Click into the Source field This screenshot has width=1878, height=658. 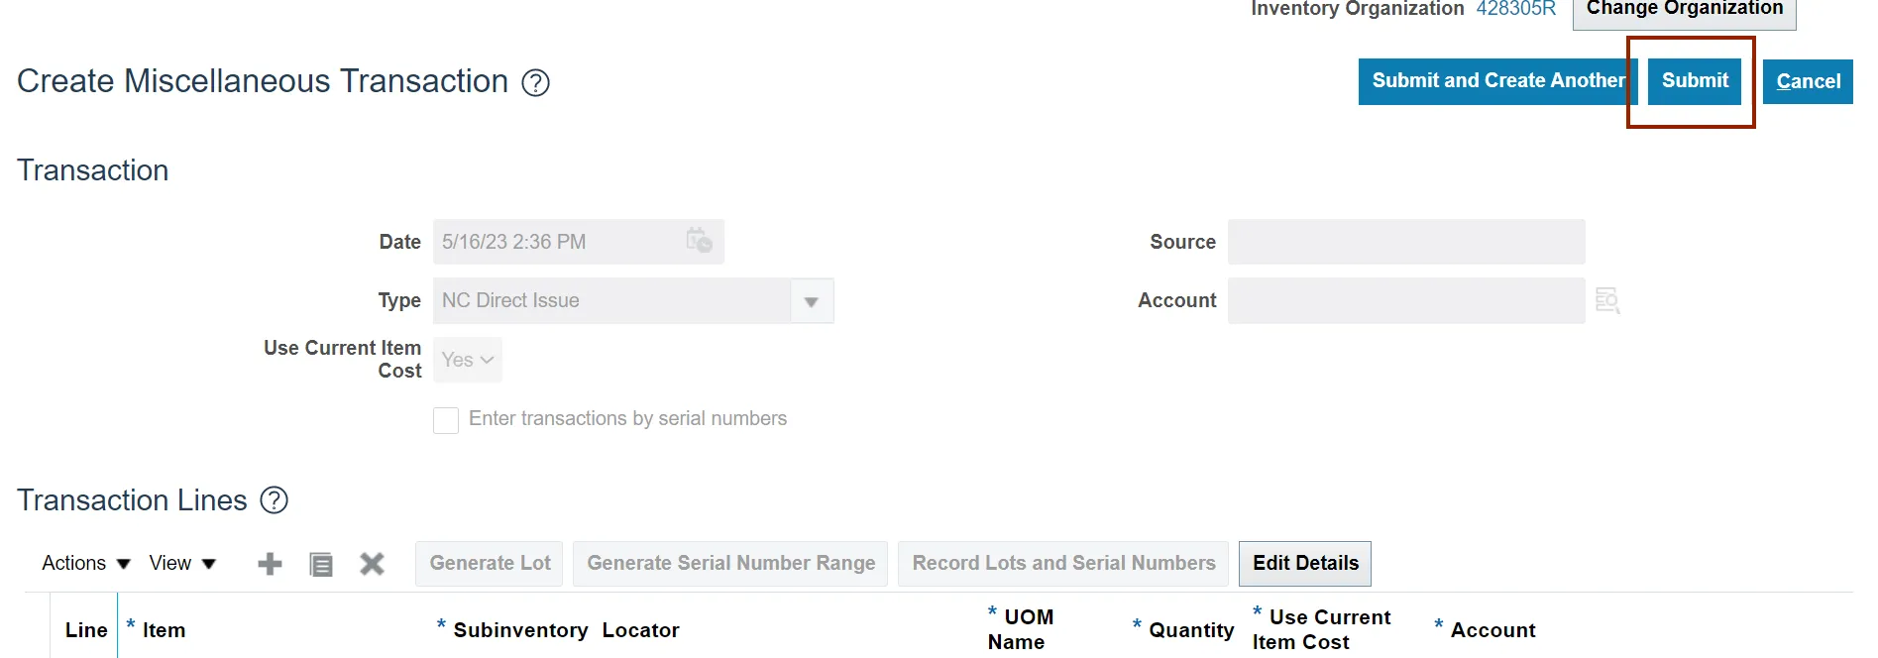tap(1405, 242)
